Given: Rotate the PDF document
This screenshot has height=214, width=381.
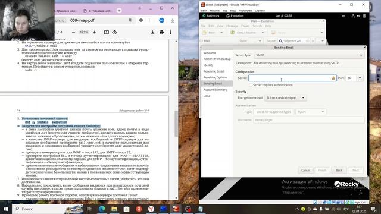Looking at the screenshot, I should 114,32.
